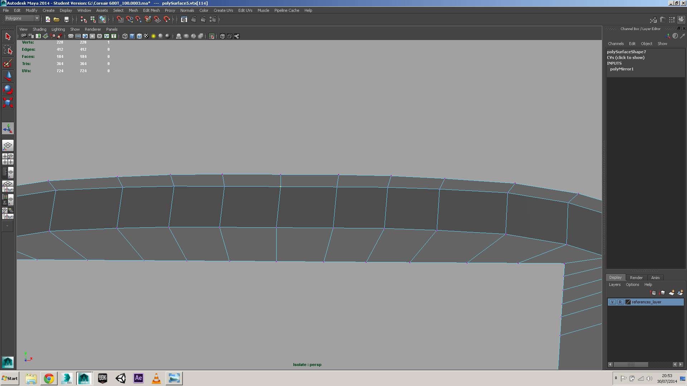
Task: Click the New Scene icon
Action: (x=48, y=19)
